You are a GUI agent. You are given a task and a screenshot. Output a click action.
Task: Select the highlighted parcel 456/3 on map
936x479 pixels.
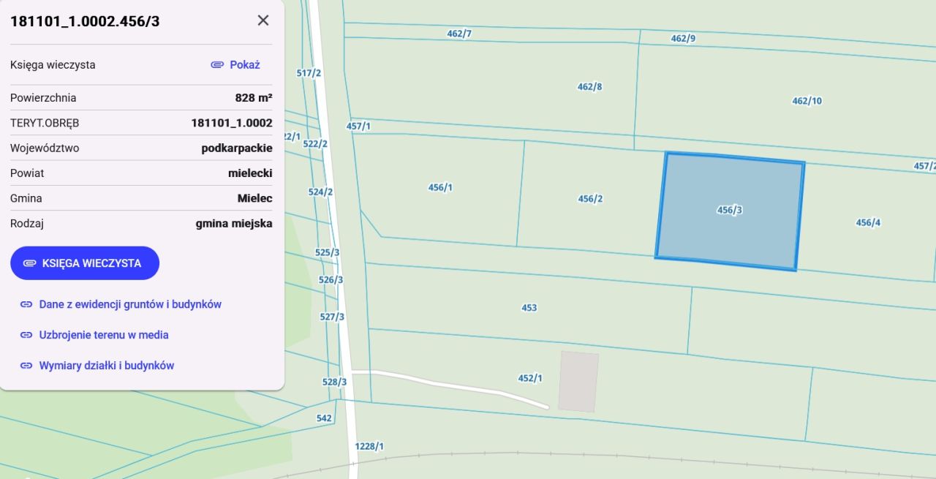730,211
